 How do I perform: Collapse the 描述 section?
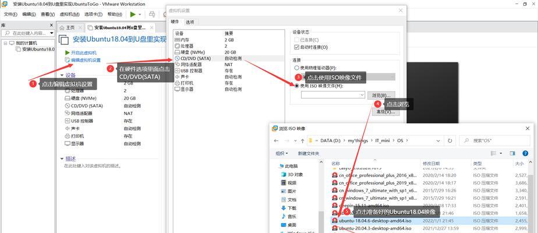point(62,159)
